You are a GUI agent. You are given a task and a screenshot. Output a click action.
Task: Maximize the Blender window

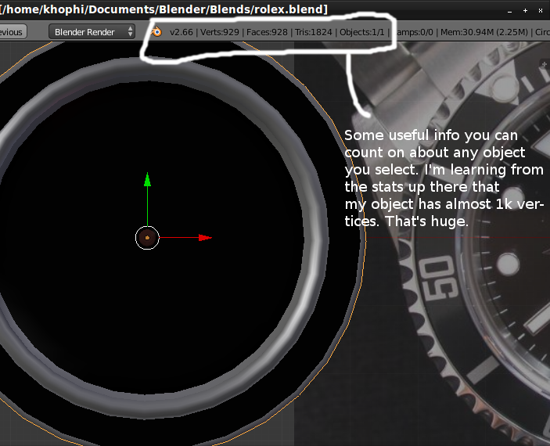pyautogui.click(x=526, y=9)
